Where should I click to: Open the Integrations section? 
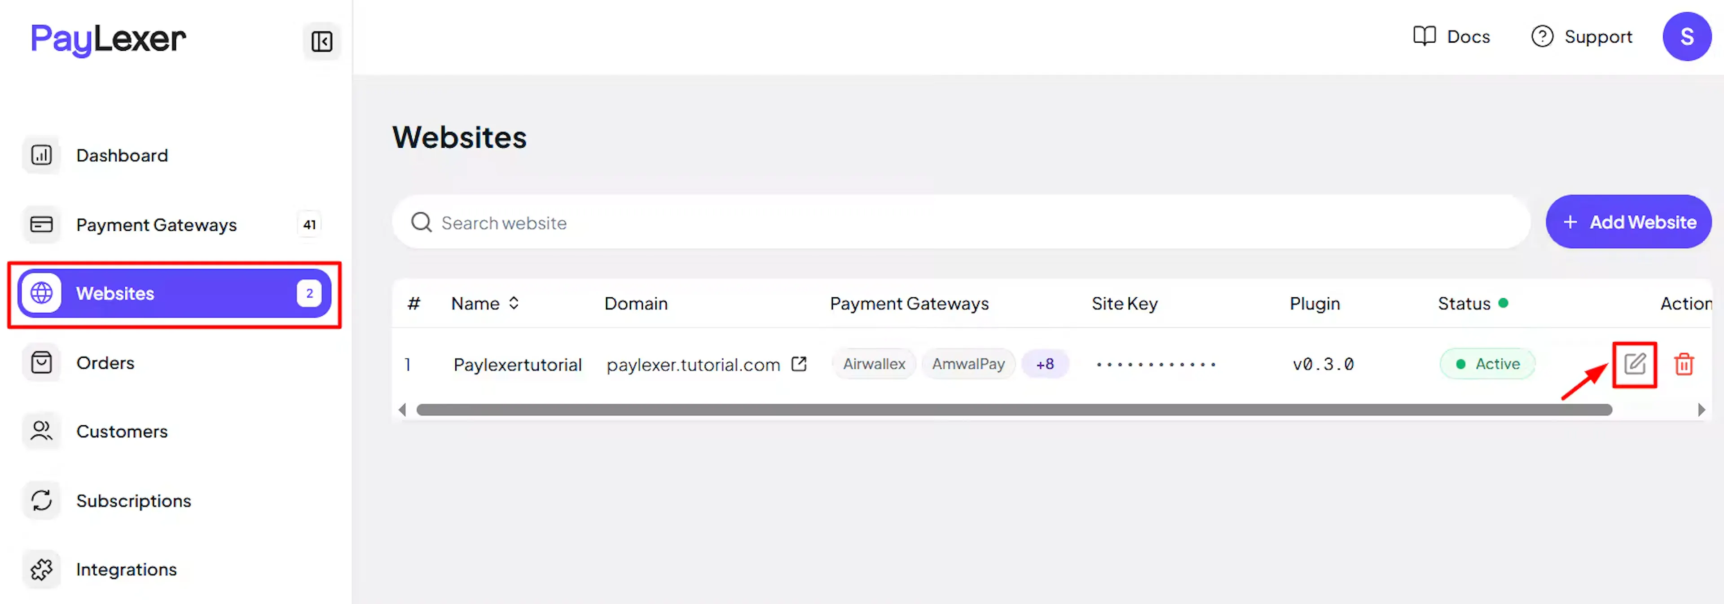pos(174,569)
